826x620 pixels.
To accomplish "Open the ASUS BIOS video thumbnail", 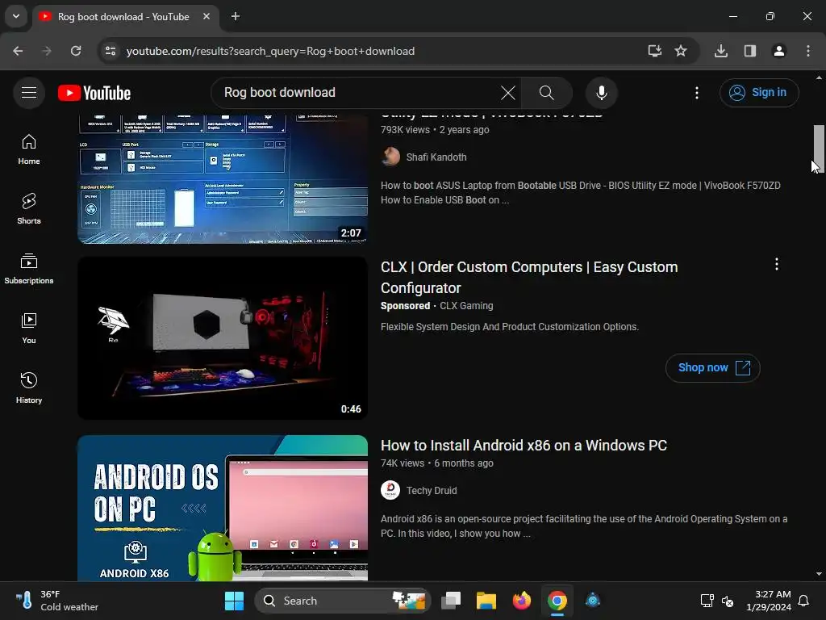I will coord(223,178).
